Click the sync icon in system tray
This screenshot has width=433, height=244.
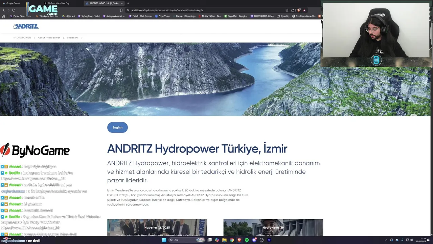pos(391,240)
